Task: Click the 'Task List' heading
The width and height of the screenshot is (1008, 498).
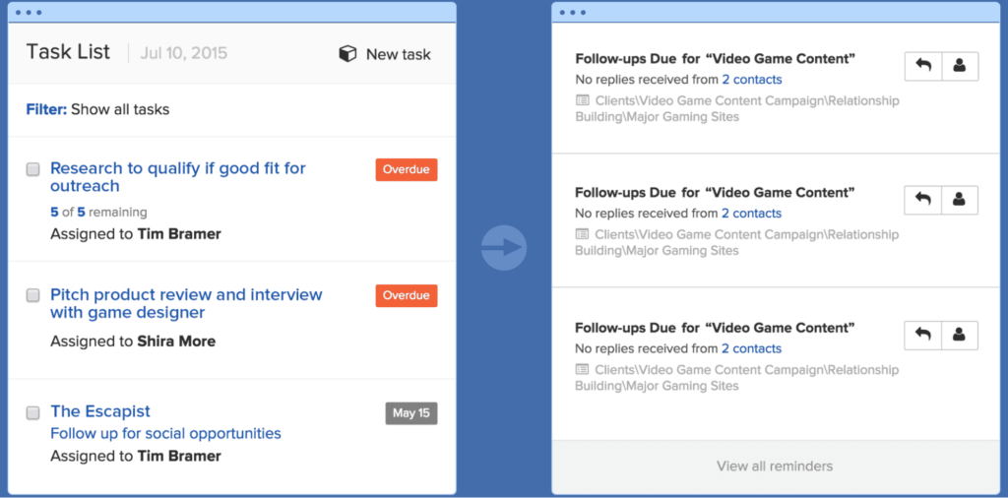Action: (x=68, y=52)
